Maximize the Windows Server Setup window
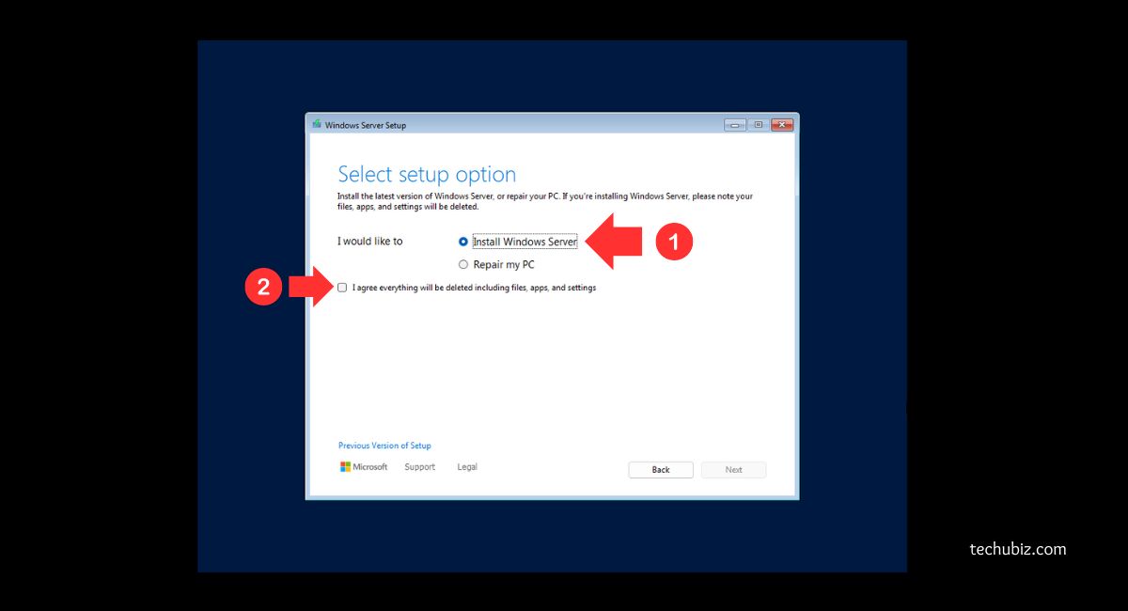Image resolution: width=1128 pixels, height=611 pixels. [758, 124]
